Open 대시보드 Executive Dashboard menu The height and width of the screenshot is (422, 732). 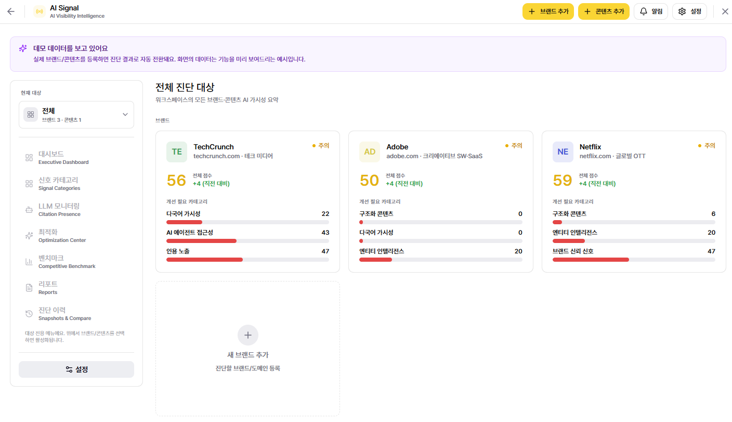click(x=76, y=158)
